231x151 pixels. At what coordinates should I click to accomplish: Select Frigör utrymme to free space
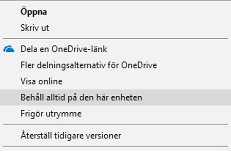pos(115,113)
